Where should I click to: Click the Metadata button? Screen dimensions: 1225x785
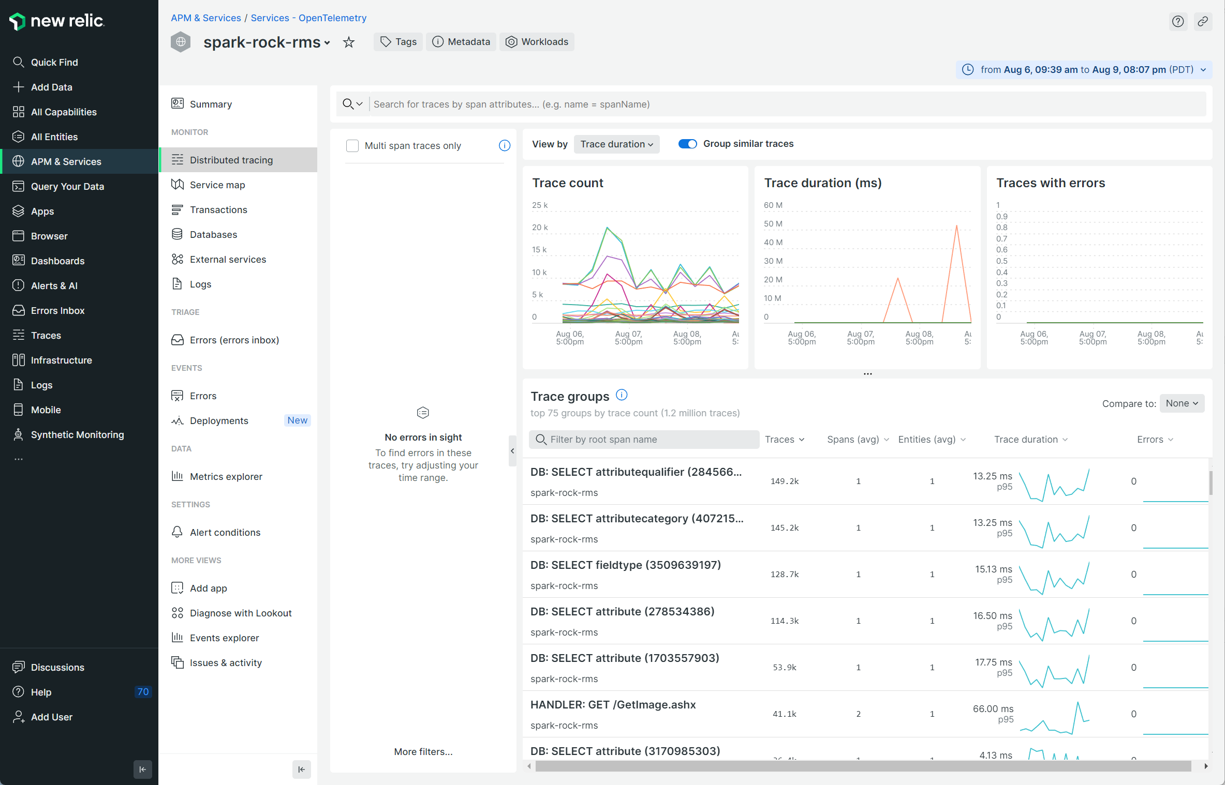(461, 42)
